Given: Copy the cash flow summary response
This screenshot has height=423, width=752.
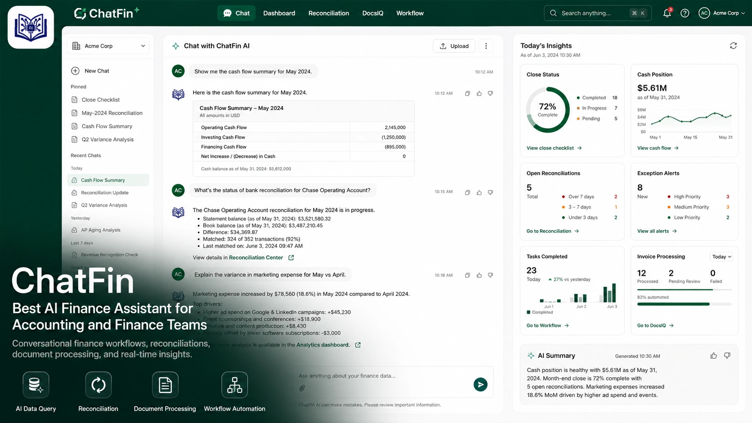Looking at the screenshot, I should (x=467, y=94).
